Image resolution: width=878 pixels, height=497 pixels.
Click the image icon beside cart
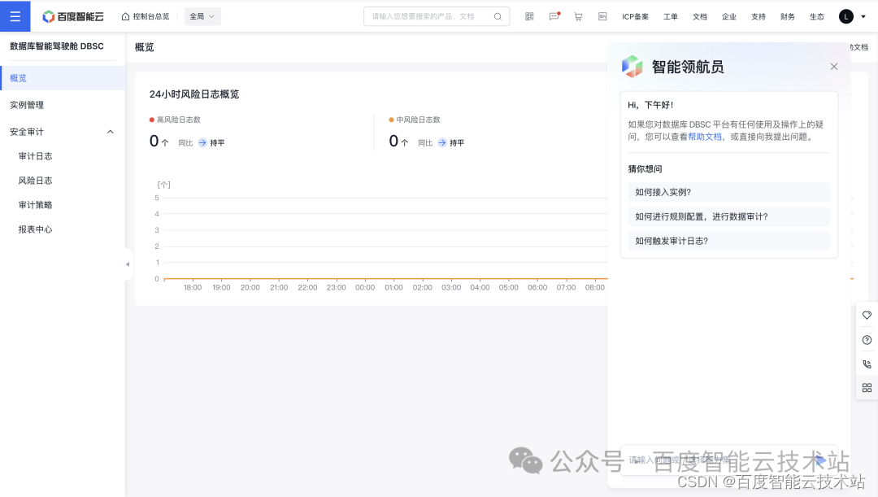pyautogui.click(x=602, y=16)
